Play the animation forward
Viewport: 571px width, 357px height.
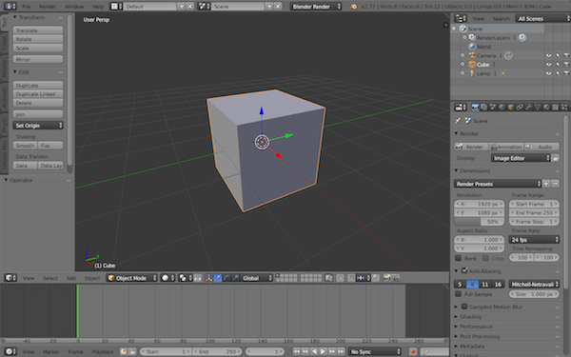(323, 351)
